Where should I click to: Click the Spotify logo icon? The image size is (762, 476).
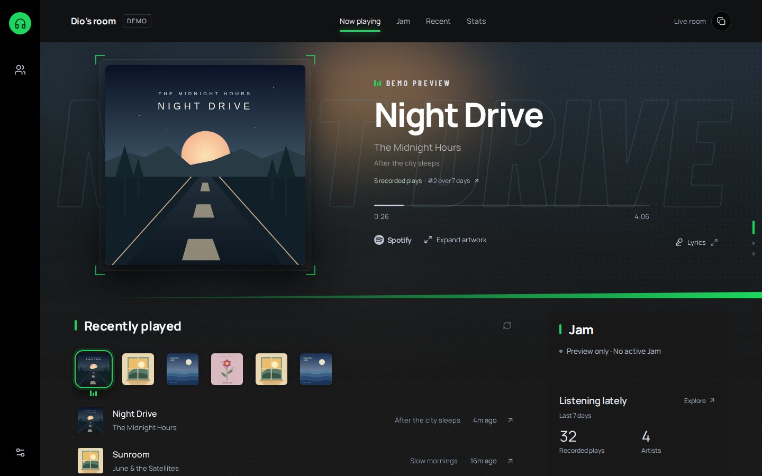tap(379, 240)
